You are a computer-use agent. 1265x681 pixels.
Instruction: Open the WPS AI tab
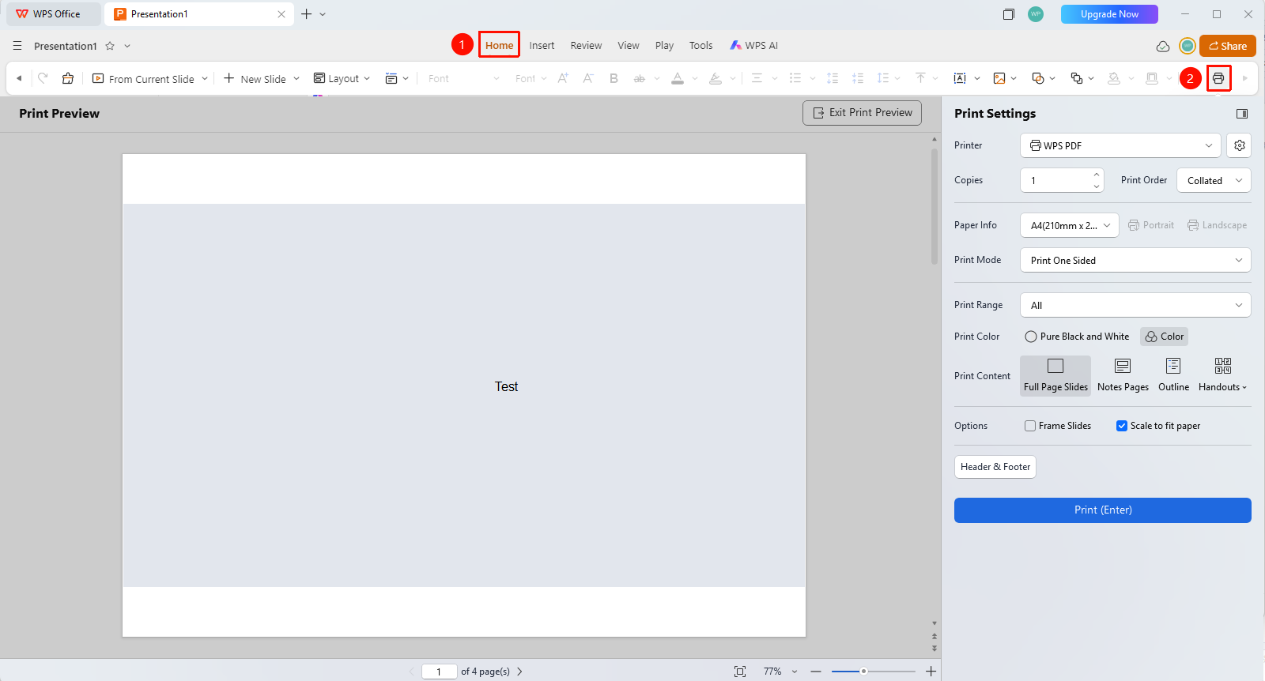pos(753,46)
